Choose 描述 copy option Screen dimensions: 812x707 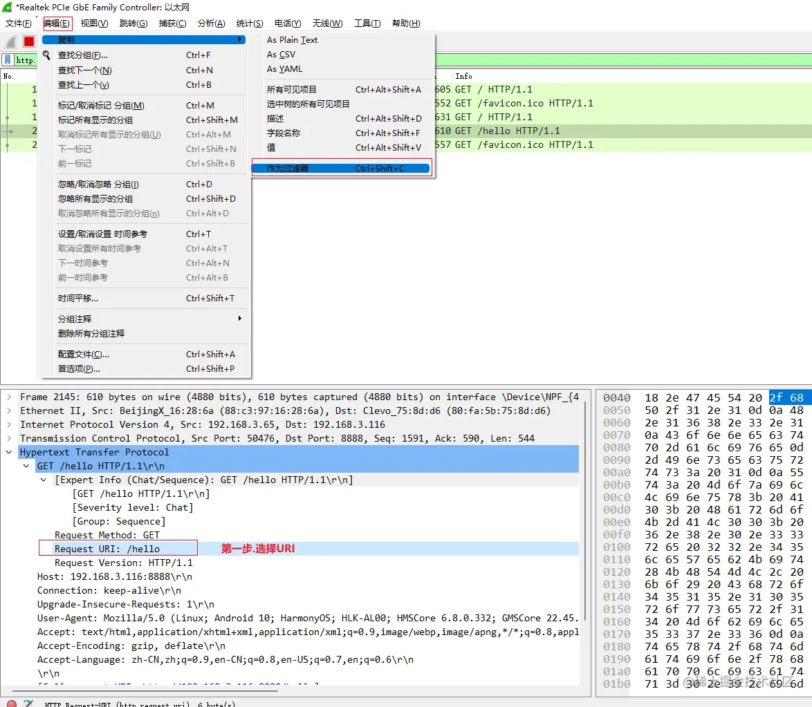pos(342,118)
